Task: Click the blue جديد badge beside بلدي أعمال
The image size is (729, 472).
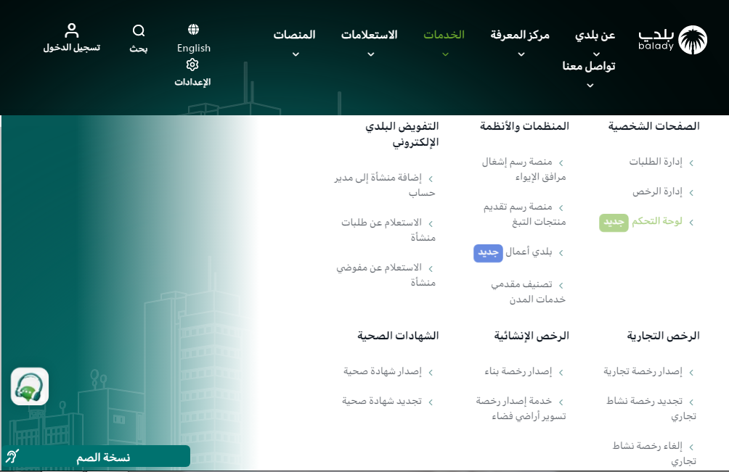Action: (x=488, y=253)
